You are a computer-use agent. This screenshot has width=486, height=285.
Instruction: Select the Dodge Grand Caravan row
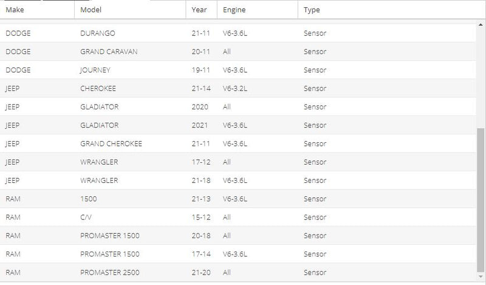[x=238, y=52]
